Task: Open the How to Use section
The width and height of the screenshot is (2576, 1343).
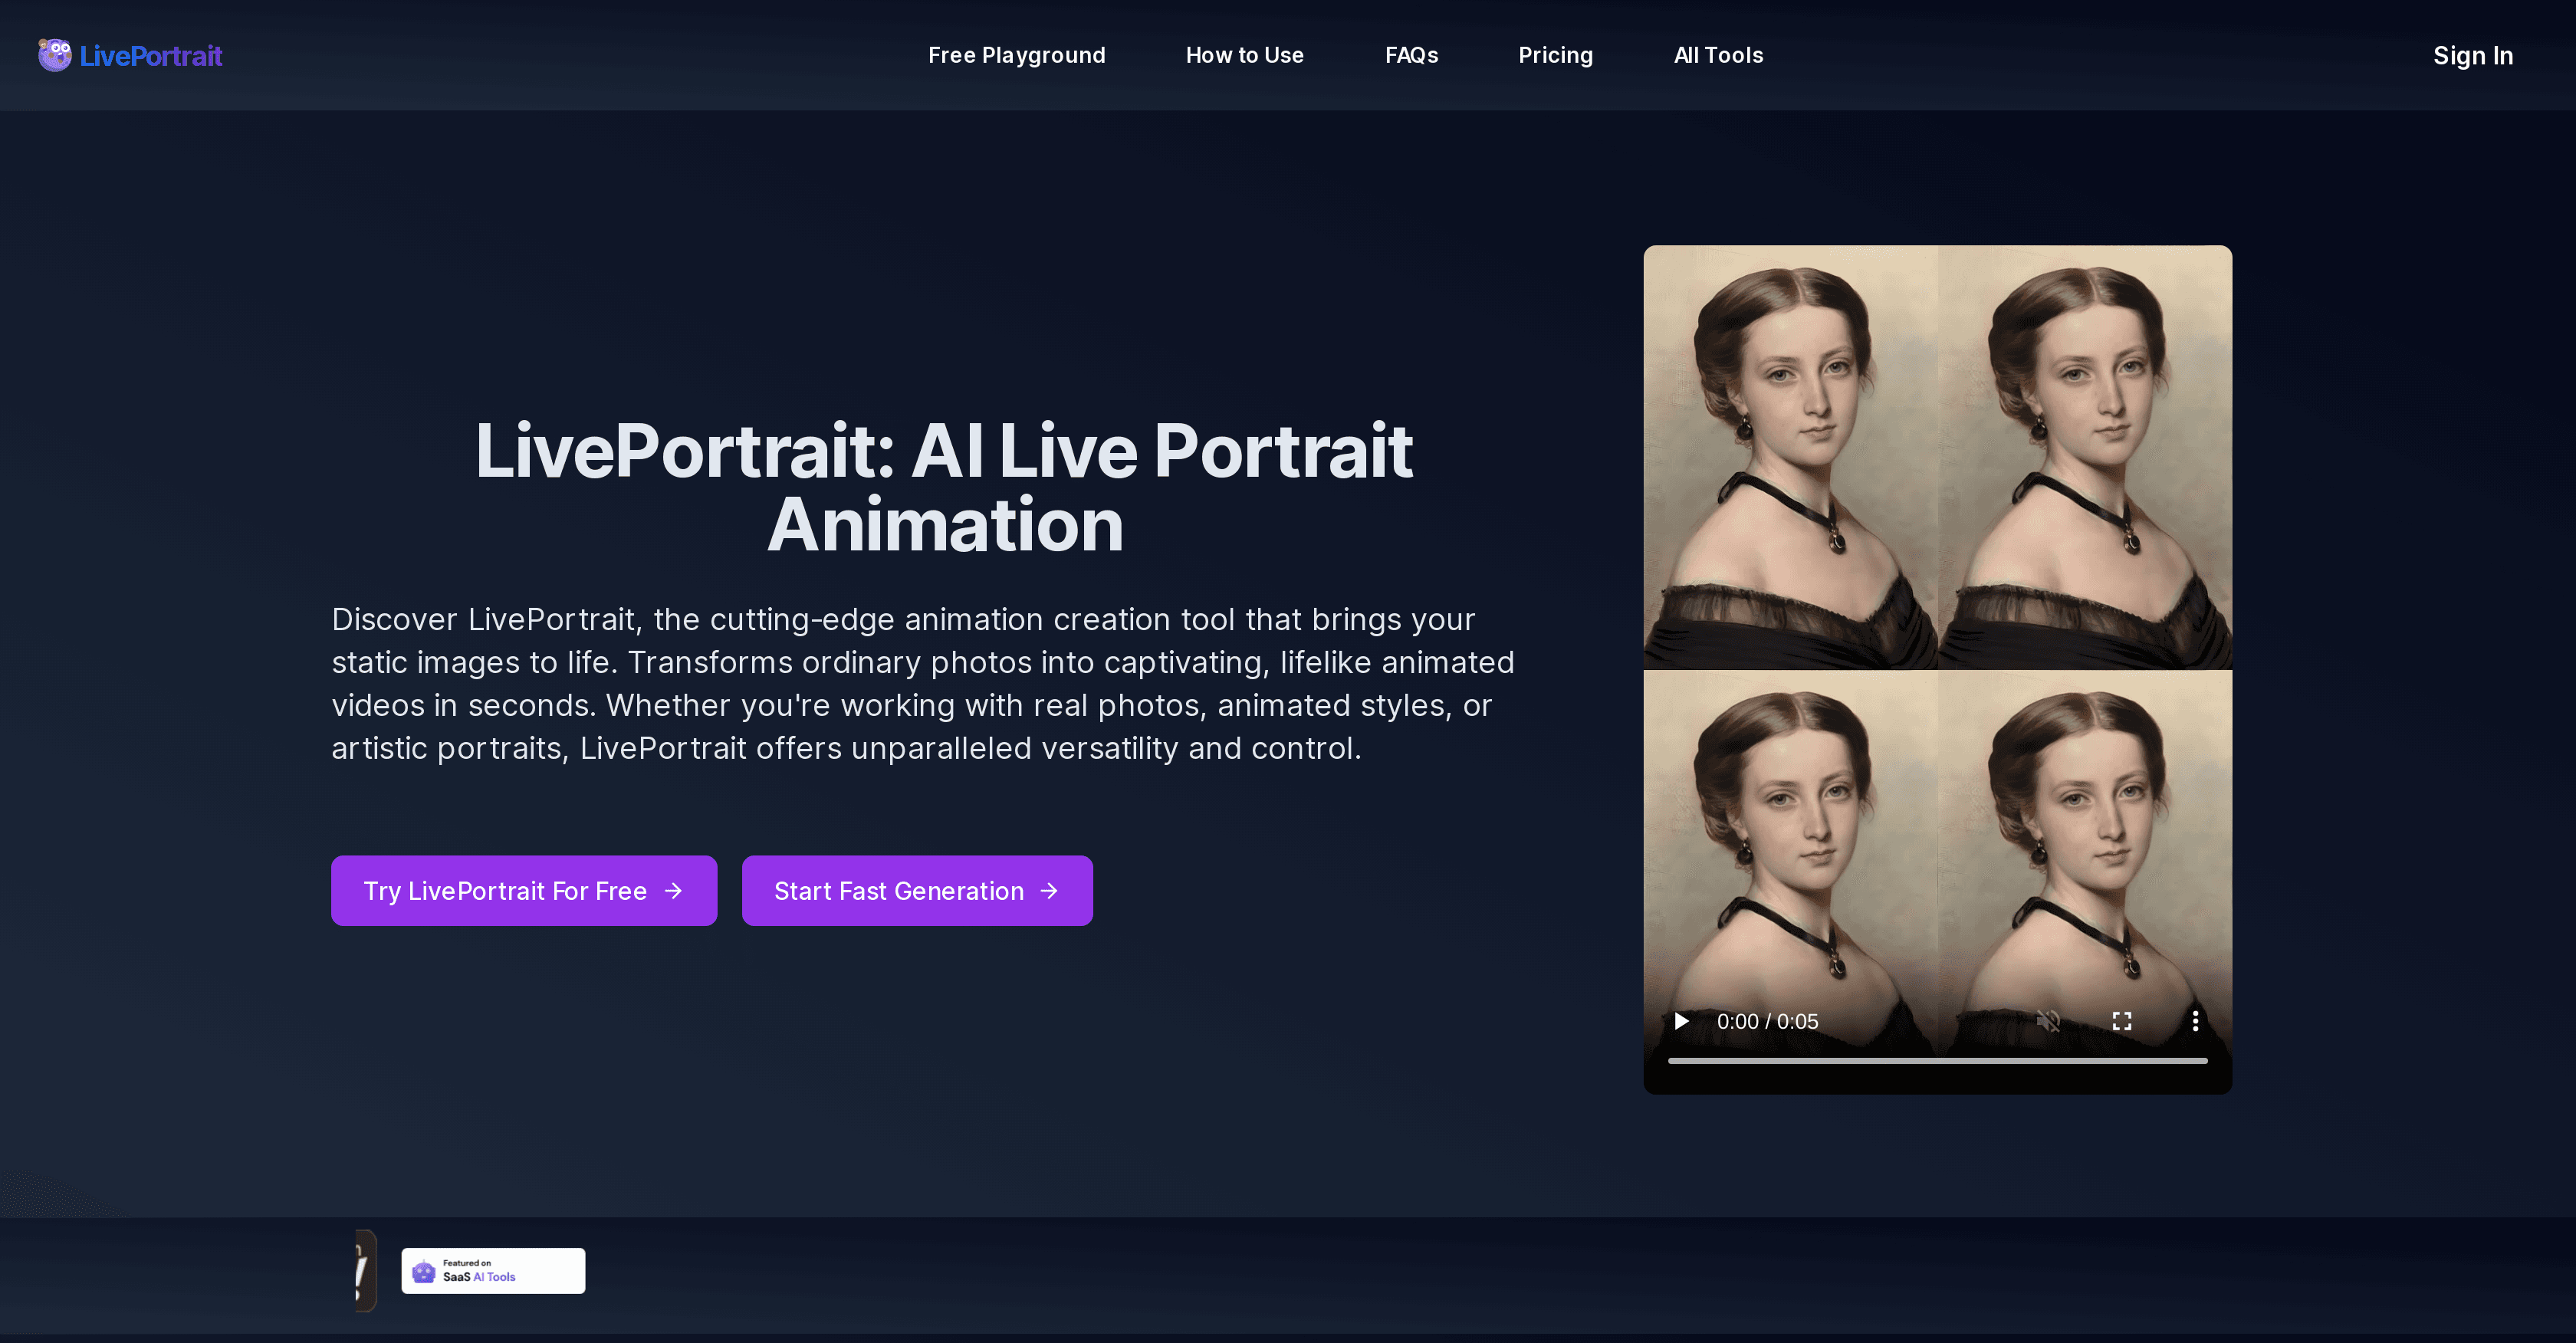Action: 1244,55
